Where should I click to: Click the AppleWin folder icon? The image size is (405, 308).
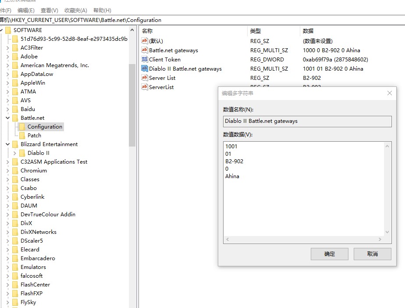(x=15, y=83)
